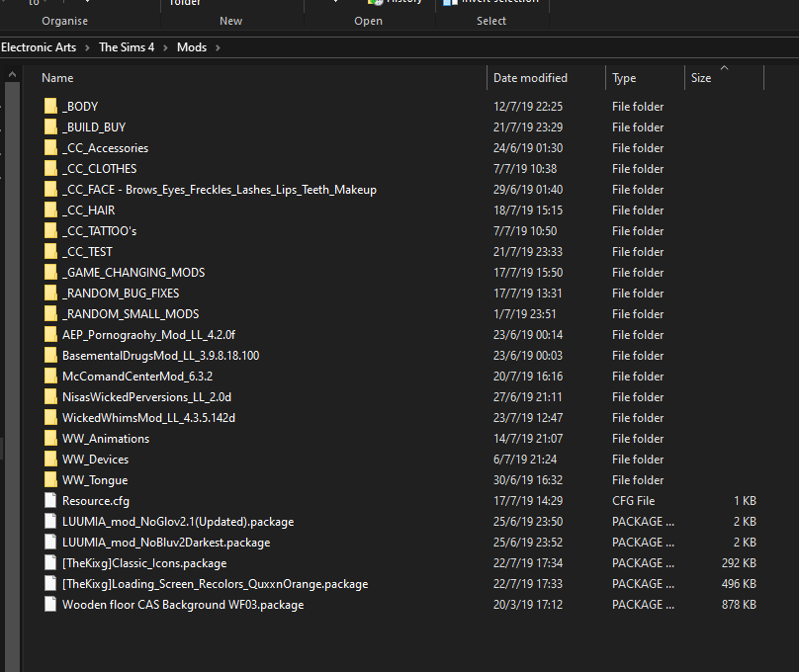Click the WW_Animations folder icon
The height and width of the screenshot is (672, 799).
click(x=50, y=439)
